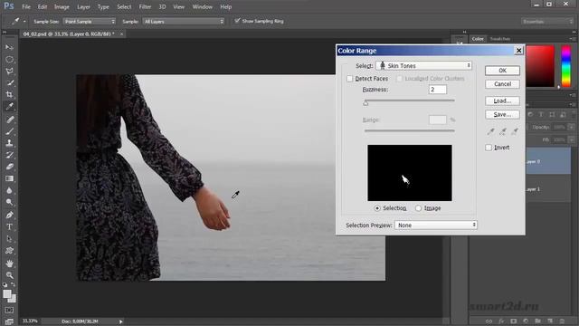Screen dimensions: 579x326
Task: Click the Load... button
Action: coord(502,101)
